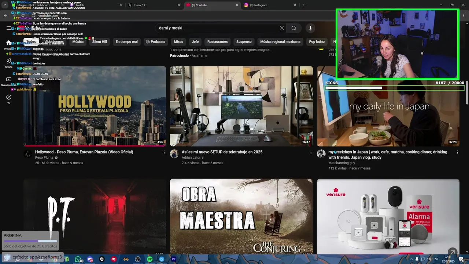Select the Restaurantes filter chip
The width and height of the screenshot is (469, 264).
218,42
